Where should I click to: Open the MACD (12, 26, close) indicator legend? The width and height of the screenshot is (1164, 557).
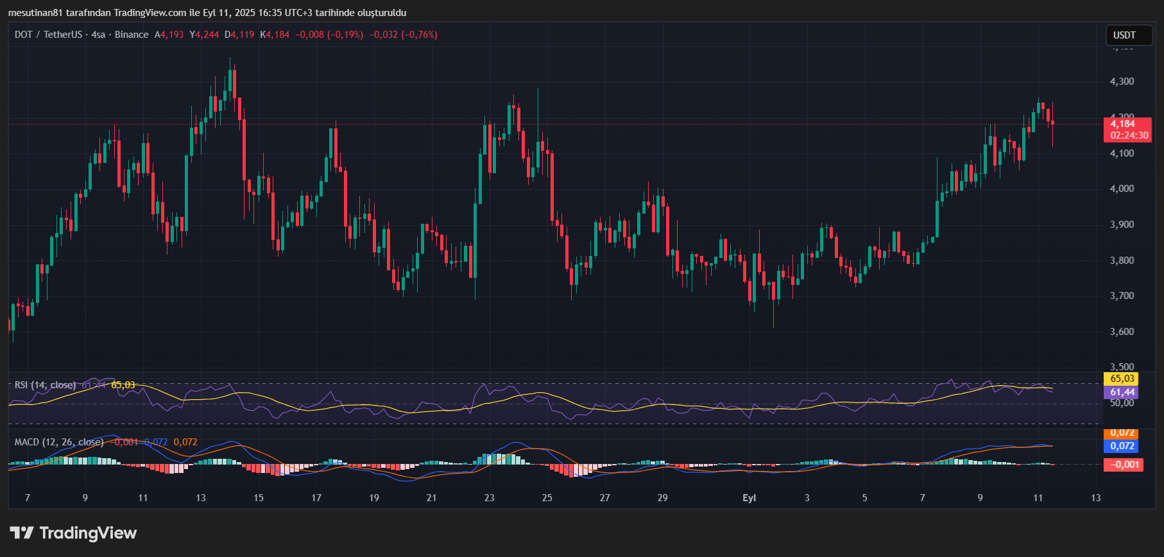click(59, 442)
